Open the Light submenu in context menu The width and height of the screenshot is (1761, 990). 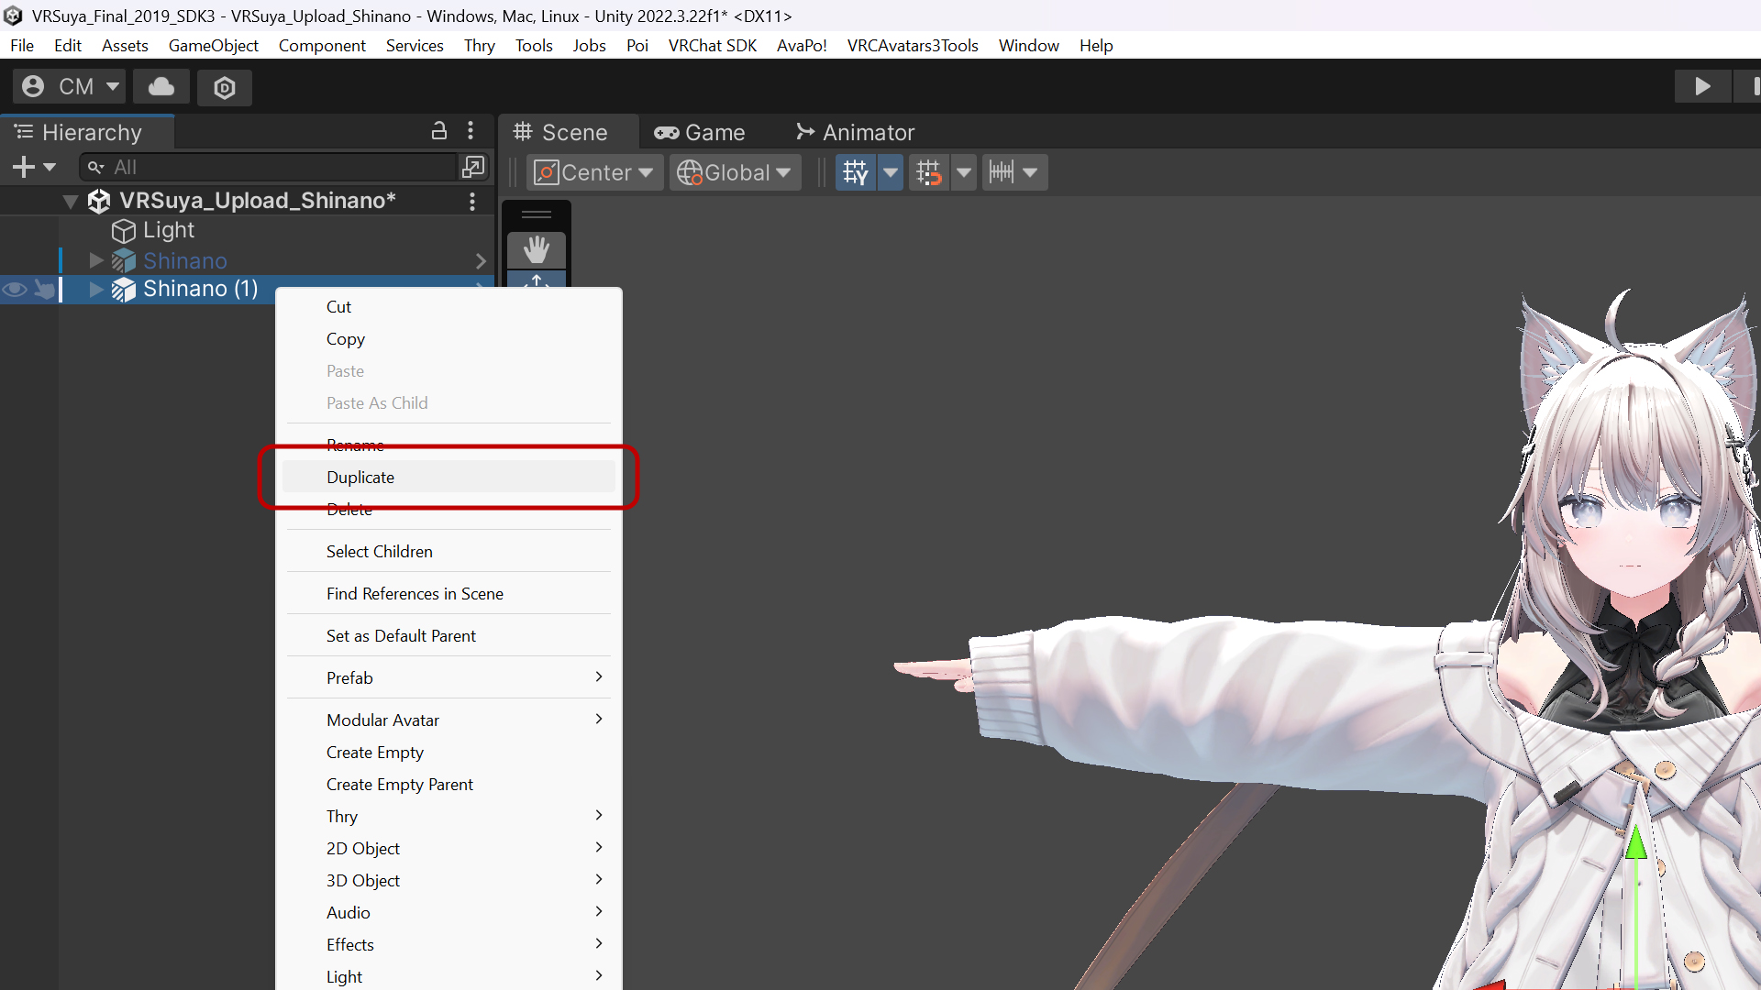[x=449, y=977]
